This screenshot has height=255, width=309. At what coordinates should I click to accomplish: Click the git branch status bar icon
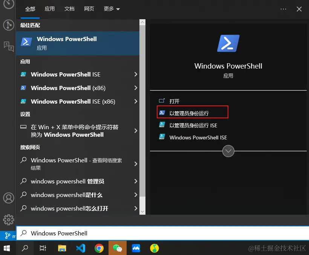pos(8,235)
